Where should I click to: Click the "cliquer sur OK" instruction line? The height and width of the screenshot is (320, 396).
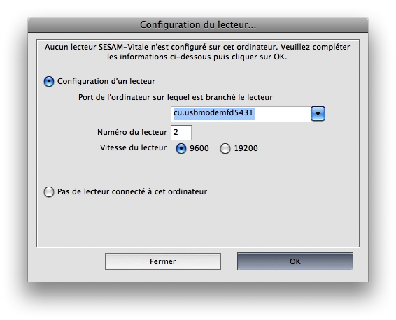pos(197,57)
